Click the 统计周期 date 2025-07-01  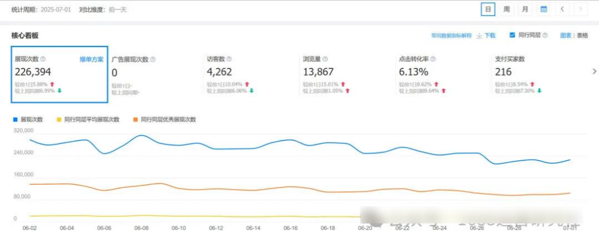coord(56,10)
